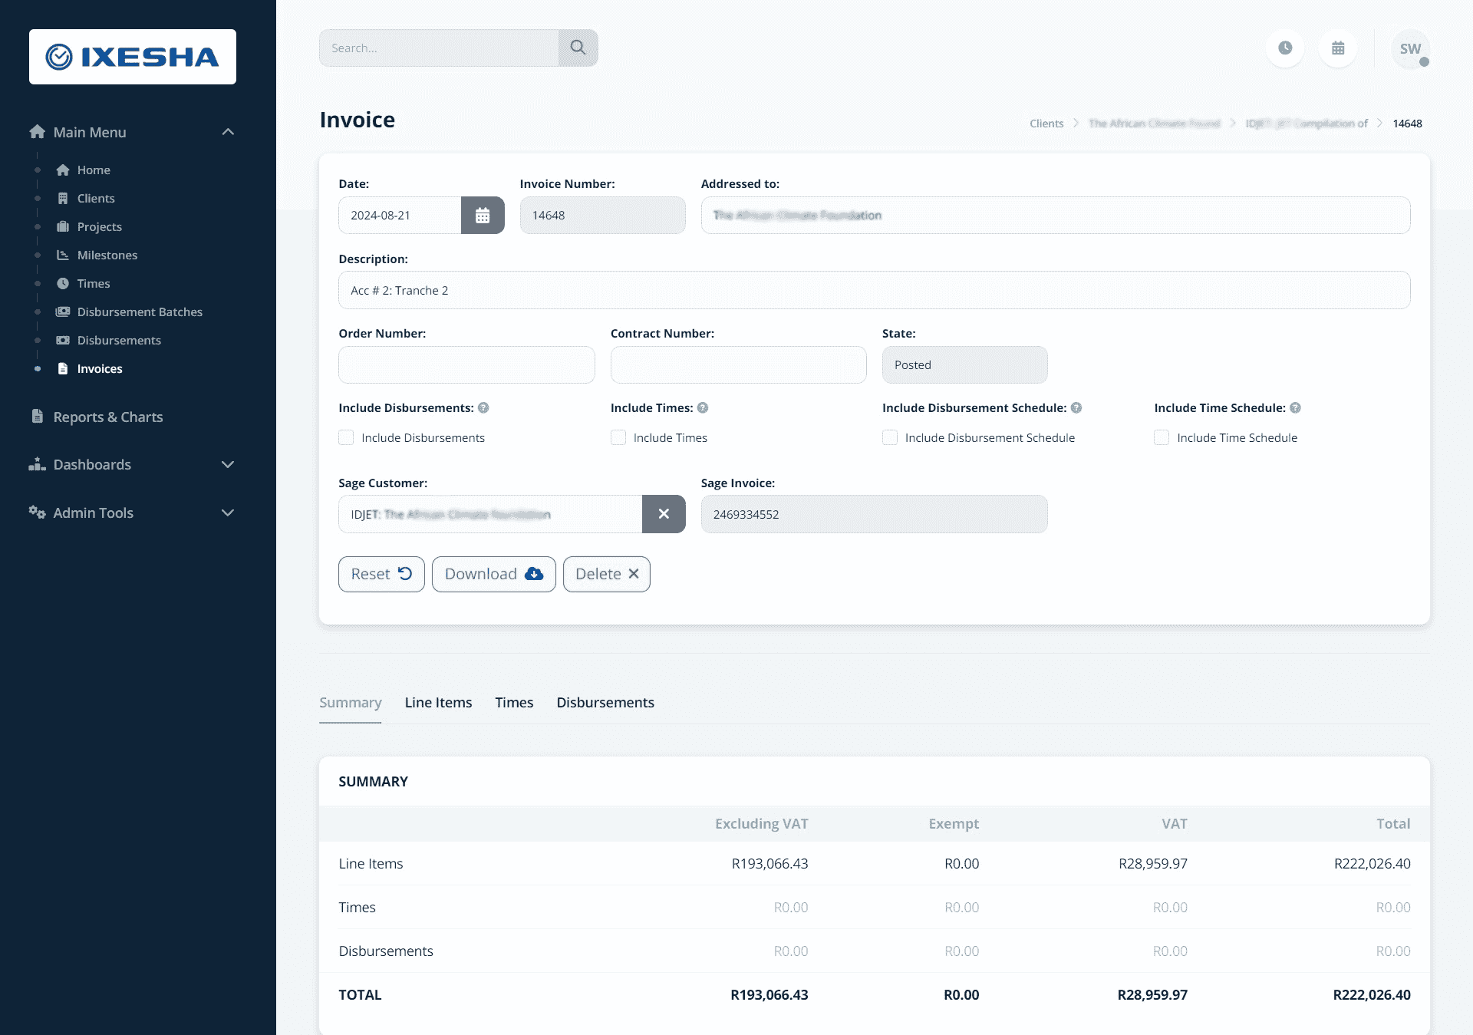Image resolution: width=1473 pixels, height=1035 pixels.
Task: Collapse the Main Menu section
Action: point(227,132)
